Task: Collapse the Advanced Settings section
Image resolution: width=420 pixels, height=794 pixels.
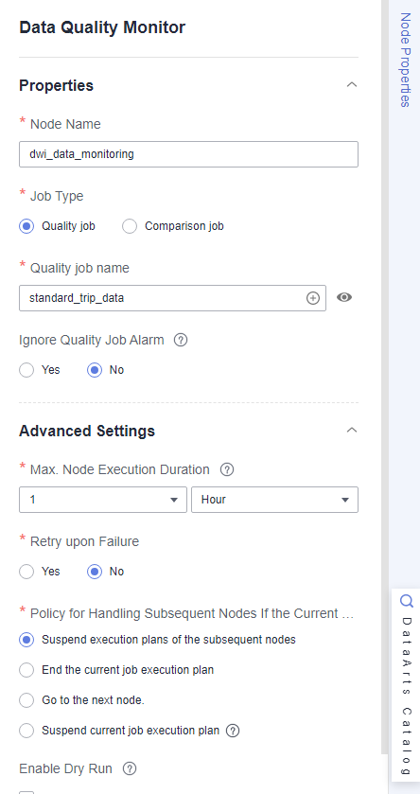Action: (x=352, y=430)
